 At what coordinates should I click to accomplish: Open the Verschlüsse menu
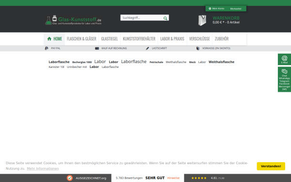click(199, 39)
